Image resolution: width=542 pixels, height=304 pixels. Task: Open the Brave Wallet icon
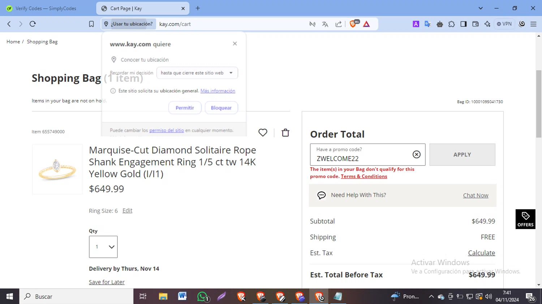coord(476,24)
